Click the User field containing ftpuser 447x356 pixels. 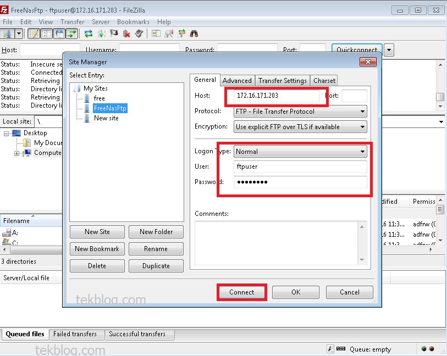[300, 166]
